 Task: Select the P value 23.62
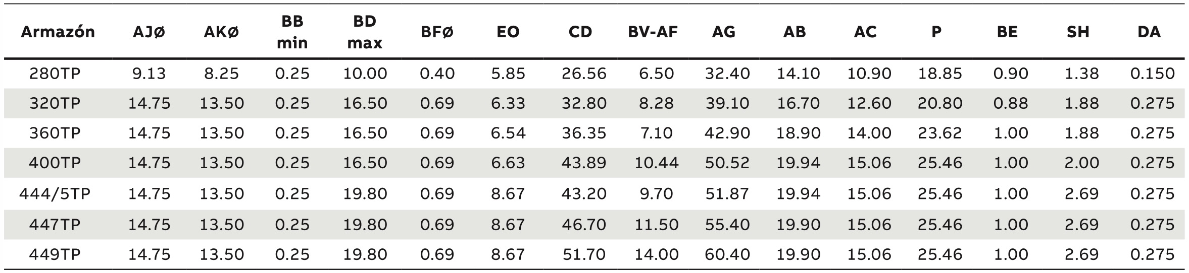click(x=940, y=133)
